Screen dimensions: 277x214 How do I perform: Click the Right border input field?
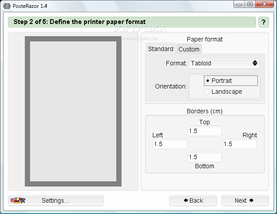240,144
